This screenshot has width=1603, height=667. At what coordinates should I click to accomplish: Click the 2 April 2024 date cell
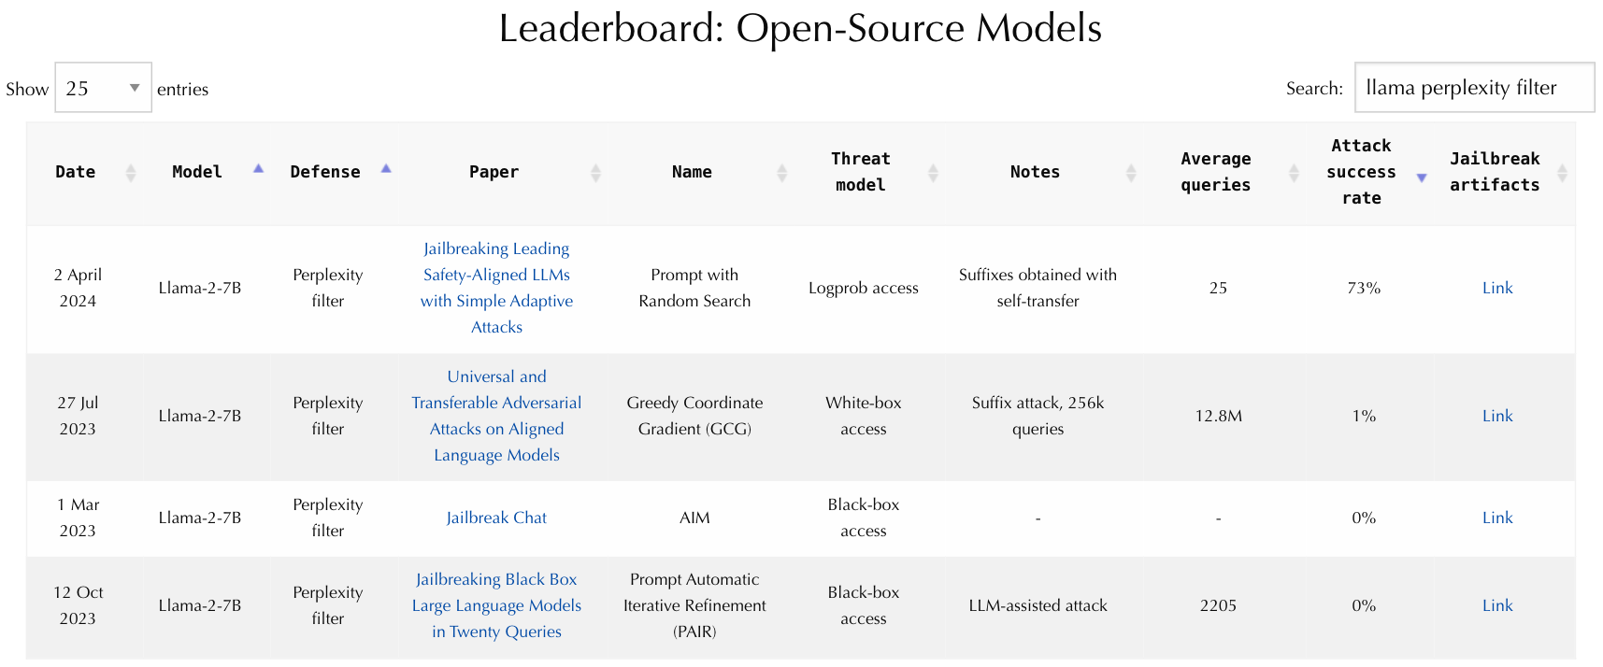78,288
